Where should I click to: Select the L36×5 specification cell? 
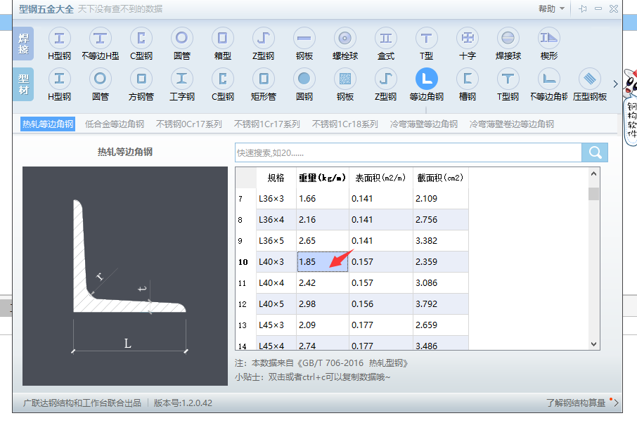pyautogui.click(x=276, y=241)
